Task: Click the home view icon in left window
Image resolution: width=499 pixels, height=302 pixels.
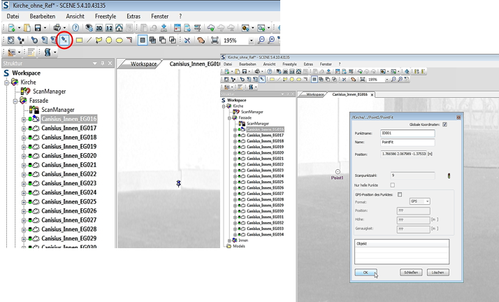Action: coord(119,28)
